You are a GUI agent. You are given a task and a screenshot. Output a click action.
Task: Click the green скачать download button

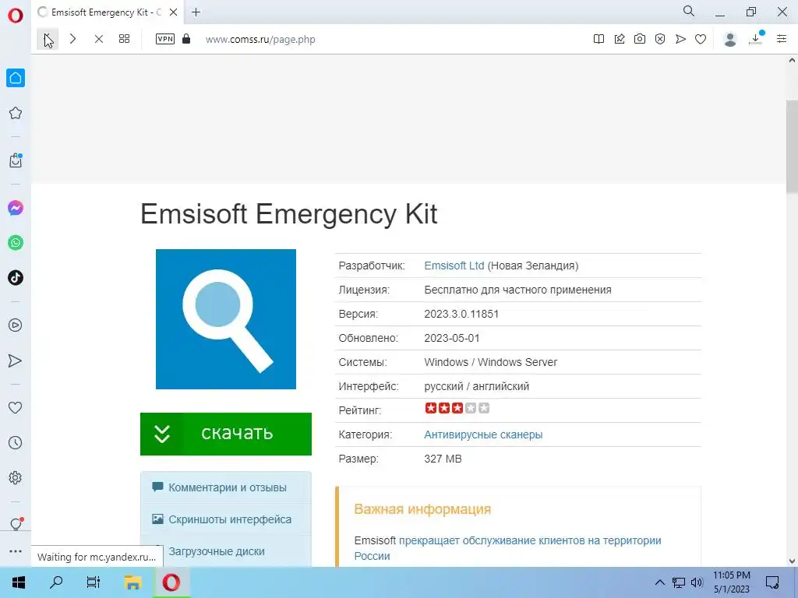click(x=226, y=434)
